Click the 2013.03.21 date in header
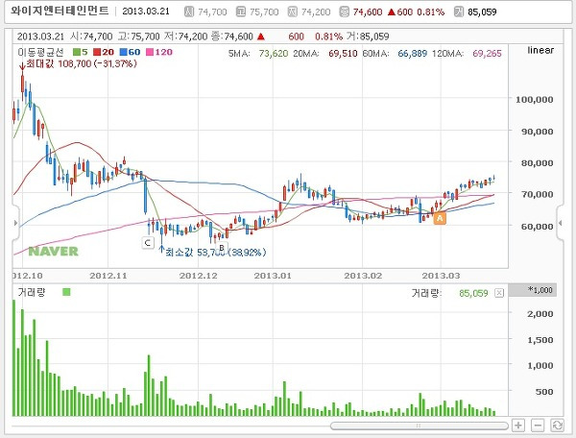 point(146,12)
